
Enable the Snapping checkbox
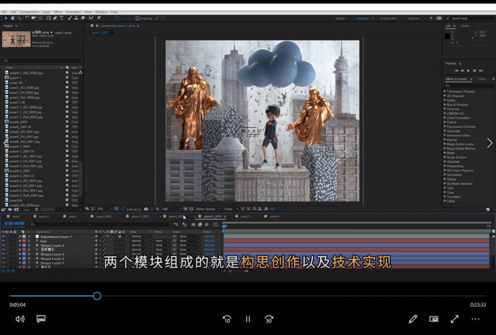click(137, 19)
